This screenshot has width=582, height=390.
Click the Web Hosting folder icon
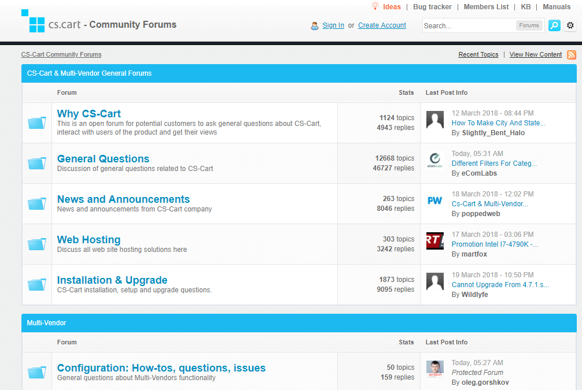[x=37, y=244]
